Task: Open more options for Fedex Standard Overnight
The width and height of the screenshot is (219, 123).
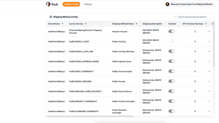Action: pos(209,111)
